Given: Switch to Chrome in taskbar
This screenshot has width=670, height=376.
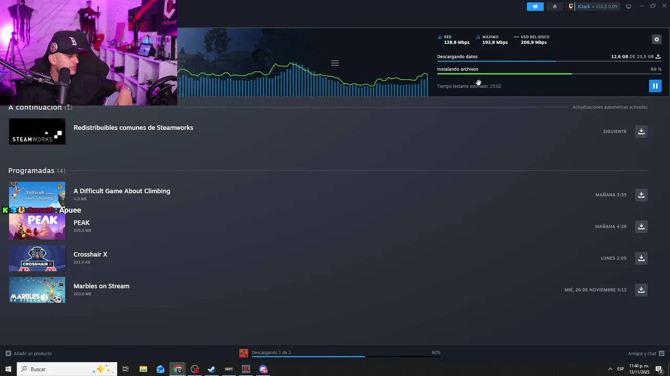Looking at the screenshot, I should (x=178, y=369).
